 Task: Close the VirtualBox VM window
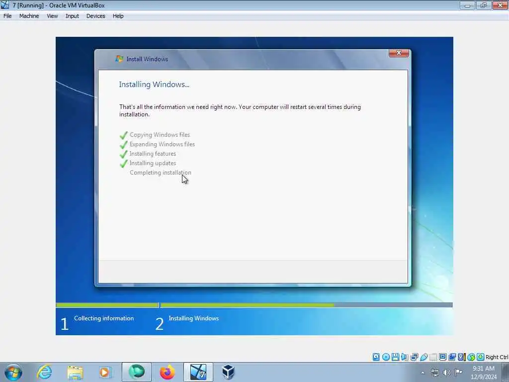click(x=500, y=5)
